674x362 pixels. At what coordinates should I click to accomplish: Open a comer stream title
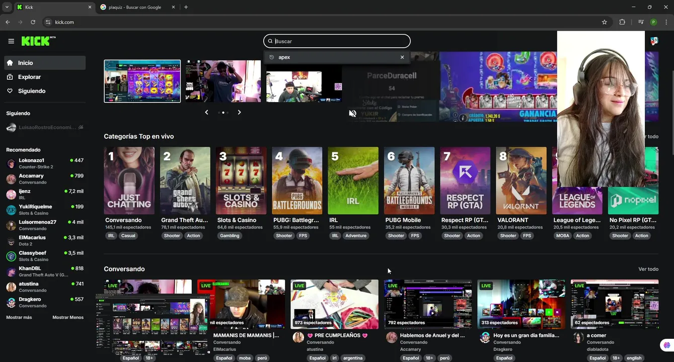tap(596, 335)
